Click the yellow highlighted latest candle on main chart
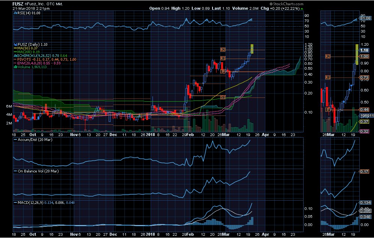 pos(252,49)
